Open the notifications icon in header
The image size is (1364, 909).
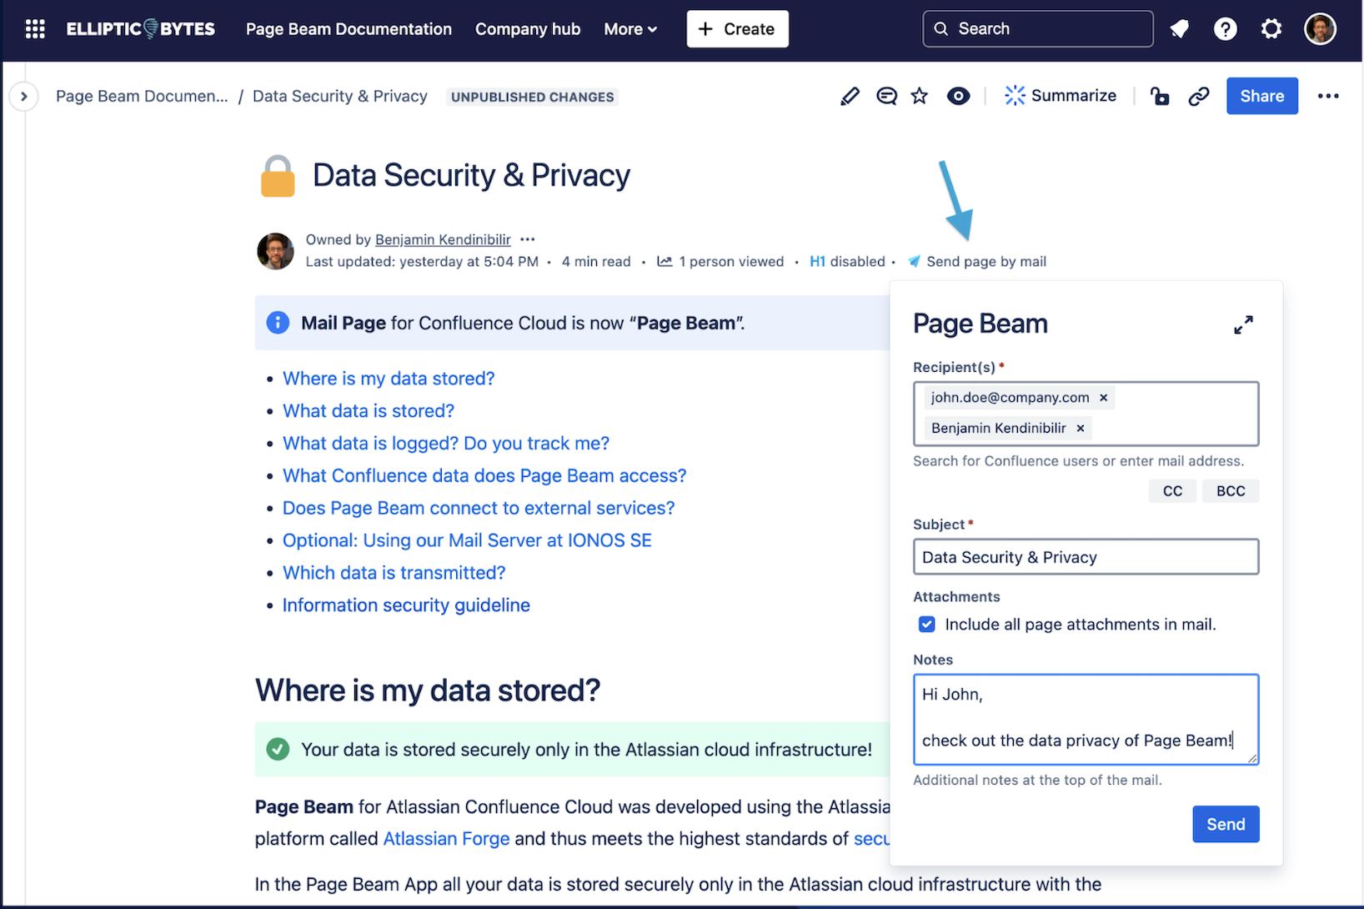(1179, 29)
